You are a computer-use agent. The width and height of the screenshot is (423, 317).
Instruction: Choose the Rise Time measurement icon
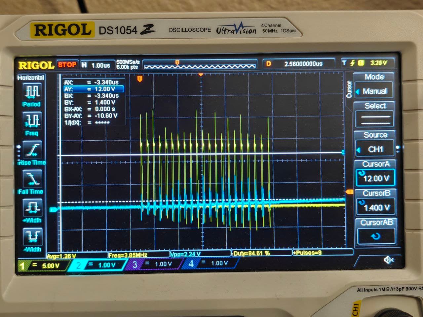pyautogui.click(x=32, y=150)
